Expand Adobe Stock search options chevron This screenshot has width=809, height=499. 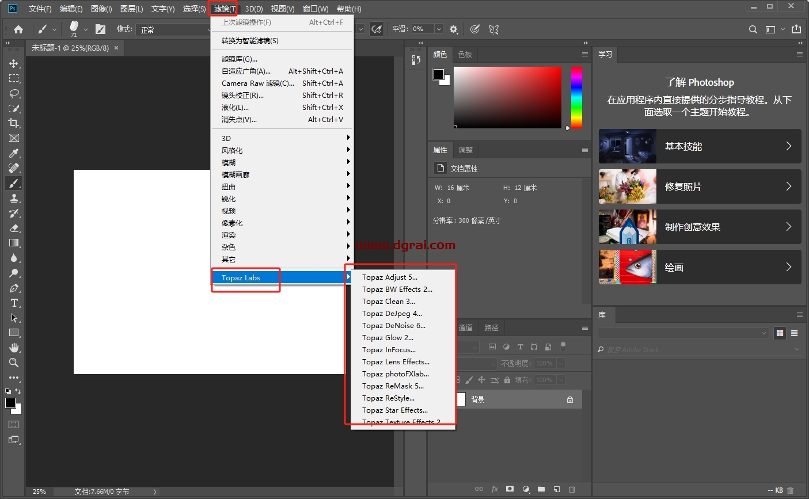tap(797, 349)
